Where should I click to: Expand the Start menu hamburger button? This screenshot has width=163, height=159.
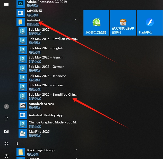(x=6, y=5)
